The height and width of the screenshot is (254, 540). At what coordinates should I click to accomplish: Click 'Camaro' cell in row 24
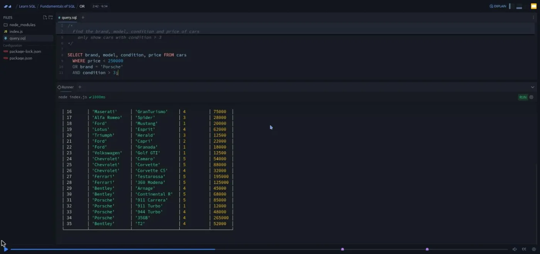pyautogui.click(x=145, y=159)
